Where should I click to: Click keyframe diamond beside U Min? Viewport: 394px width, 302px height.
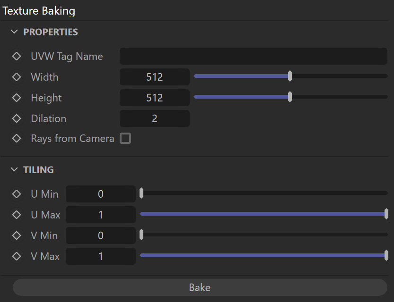17,194
